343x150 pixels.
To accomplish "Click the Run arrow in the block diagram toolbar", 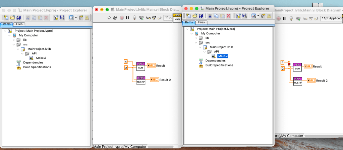I will [x=109, y=18].
